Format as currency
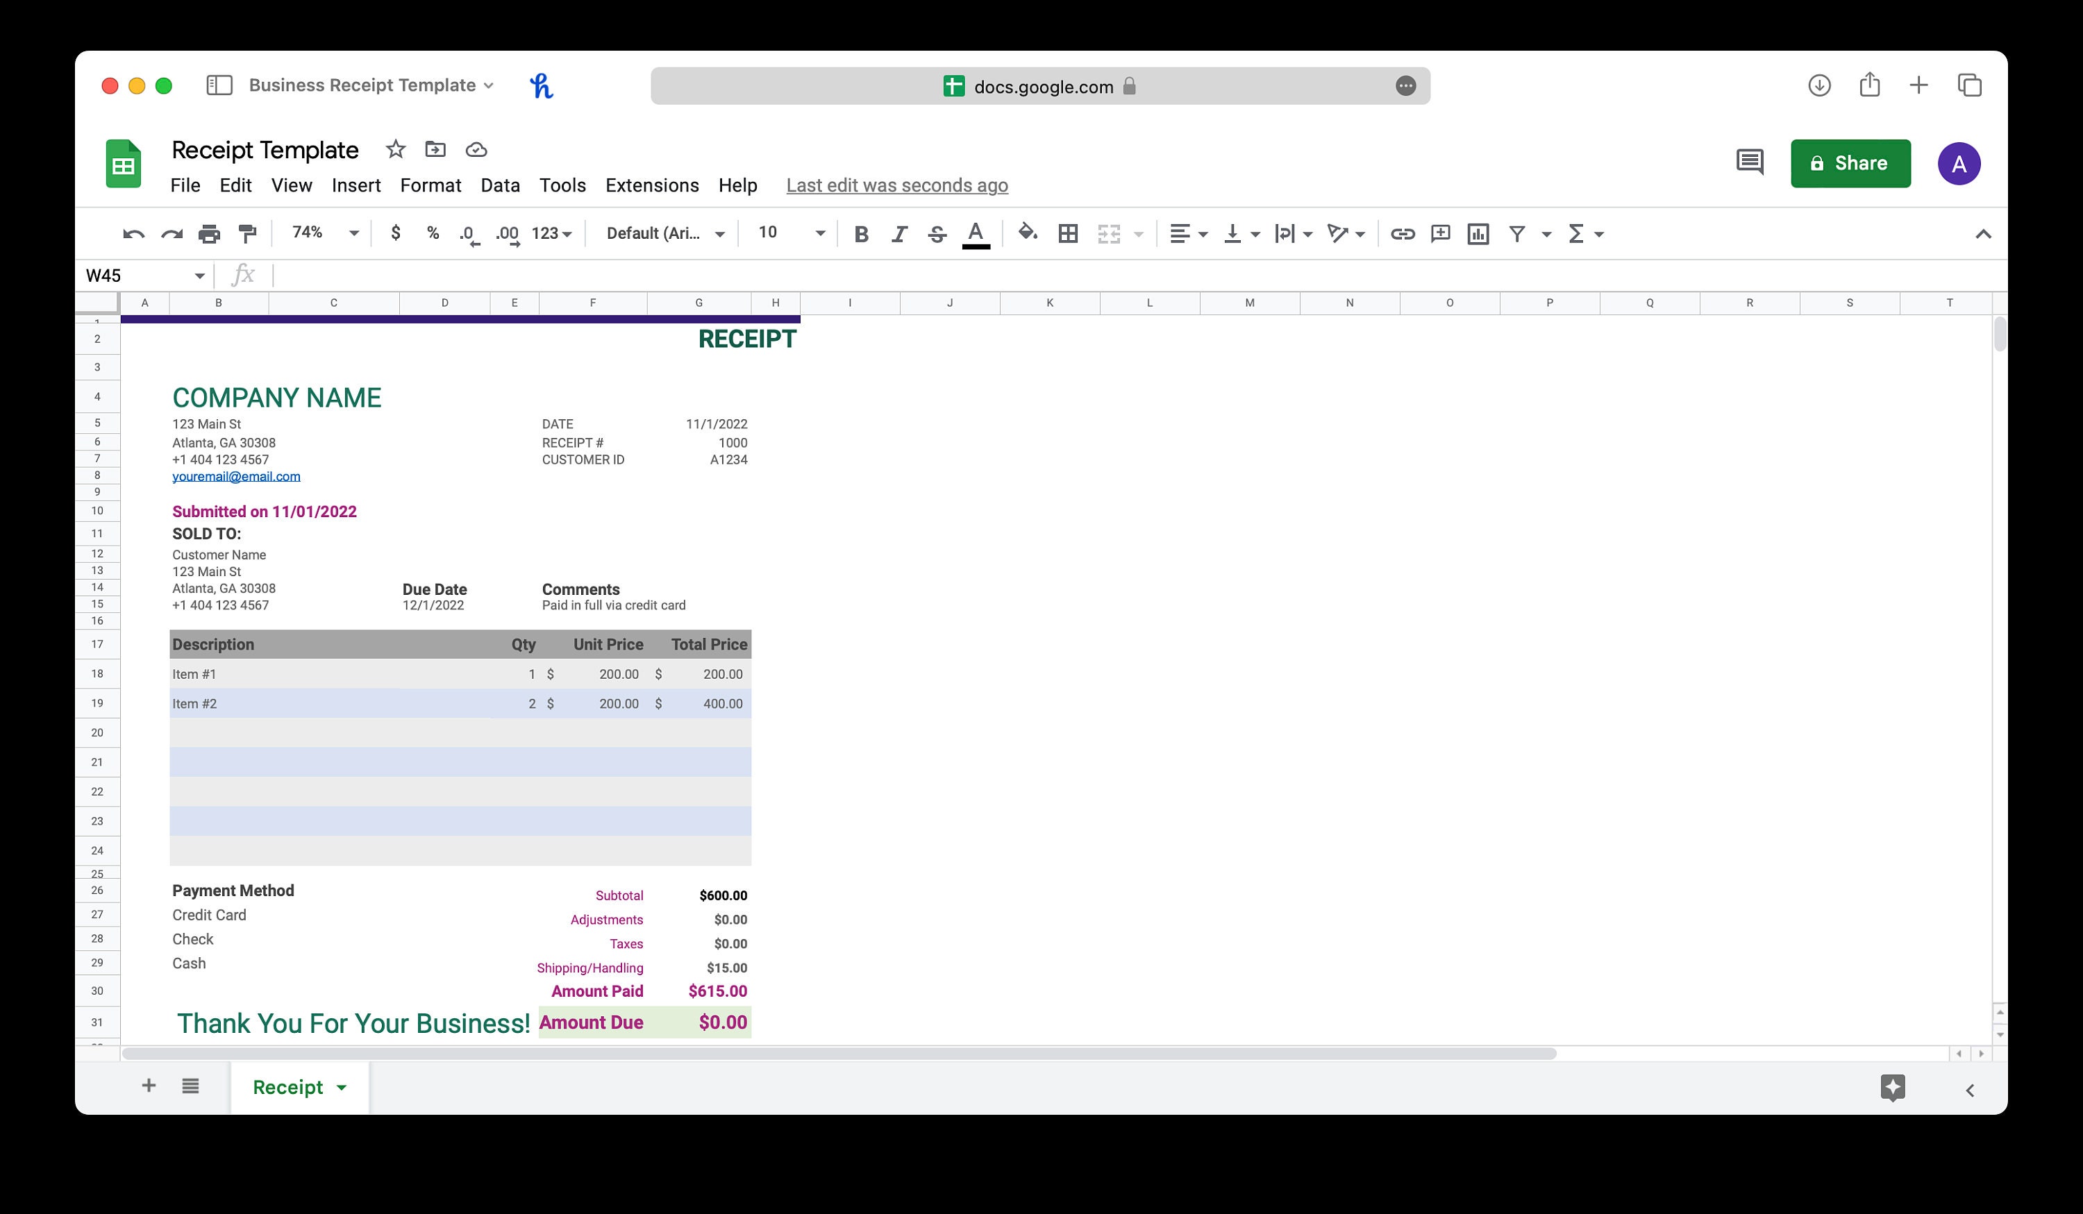2083x1214 pixels. (x=394, y=233)
